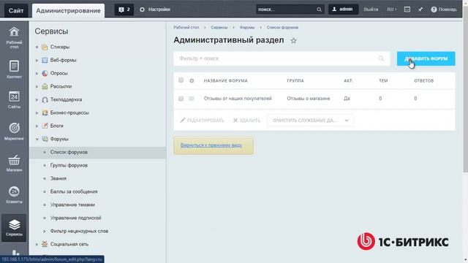This screenshot has height=263, width=468.
Task: Open the Маркетинг sidebar section
Action: 14,131
